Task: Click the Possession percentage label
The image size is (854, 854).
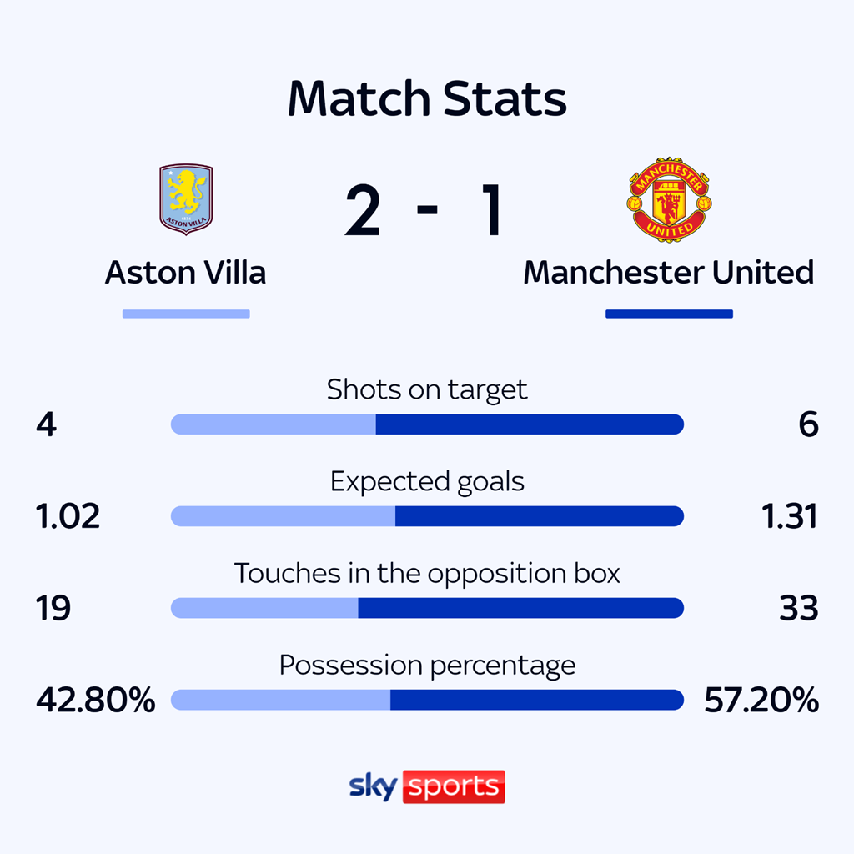Action: pos(427,665)
